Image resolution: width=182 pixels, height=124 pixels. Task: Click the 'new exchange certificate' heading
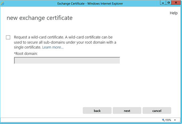point(39,18)
